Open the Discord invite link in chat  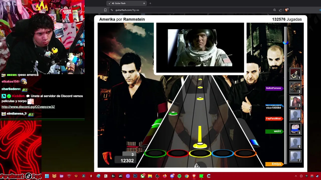(x=28, y=107)
